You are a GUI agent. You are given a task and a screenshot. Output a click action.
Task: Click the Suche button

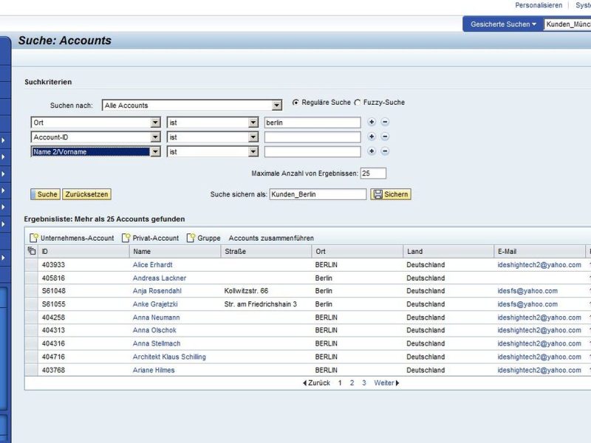tap(45, 194)
